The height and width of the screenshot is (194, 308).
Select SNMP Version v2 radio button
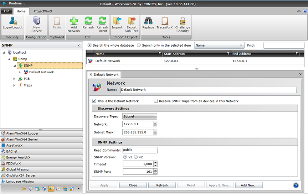click(x=136, y=157)
